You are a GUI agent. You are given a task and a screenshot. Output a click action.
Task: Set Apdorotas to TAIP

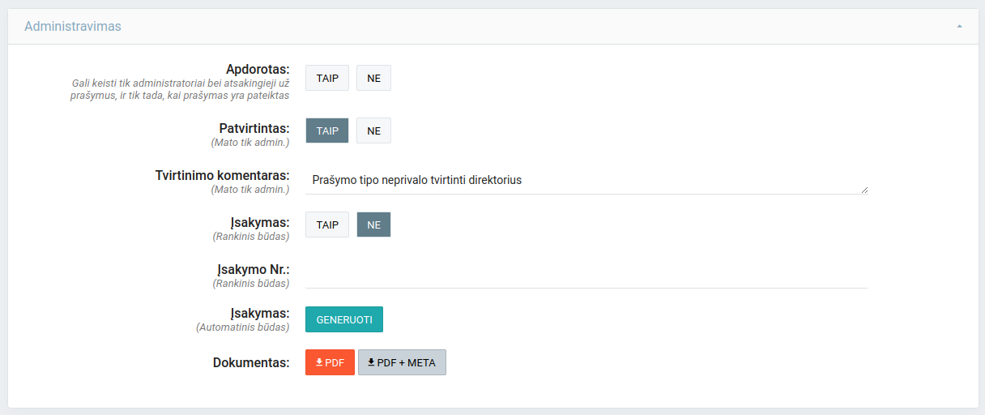[x=327, y=79]
